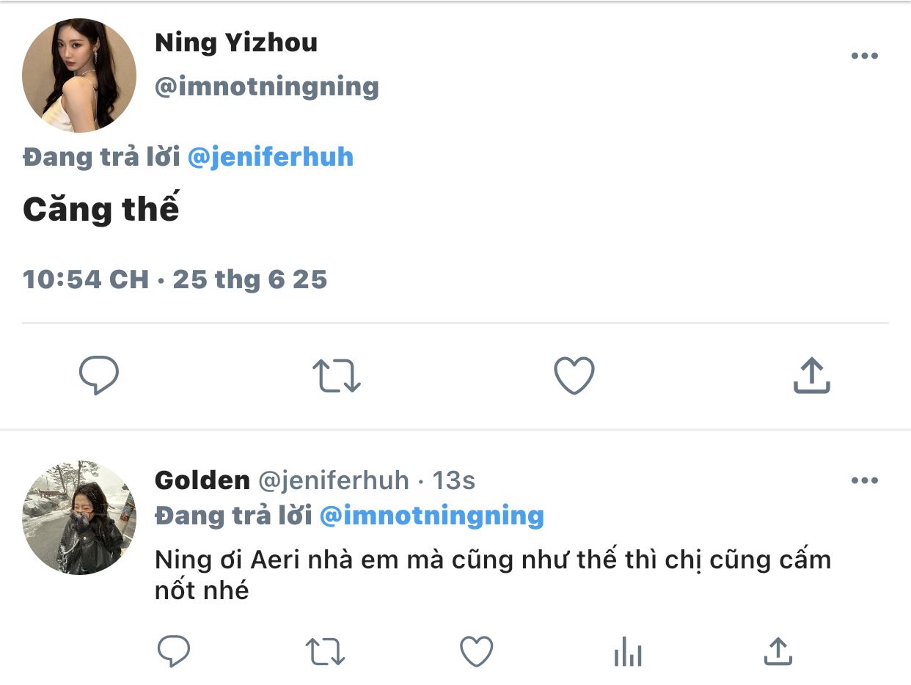Visit Ning Yizhou's profile via display name

coord(236,43)
